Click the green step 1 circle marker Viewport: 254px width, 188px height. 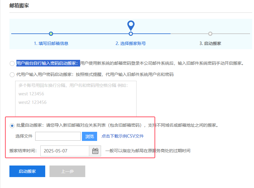[x=51, y=34]
